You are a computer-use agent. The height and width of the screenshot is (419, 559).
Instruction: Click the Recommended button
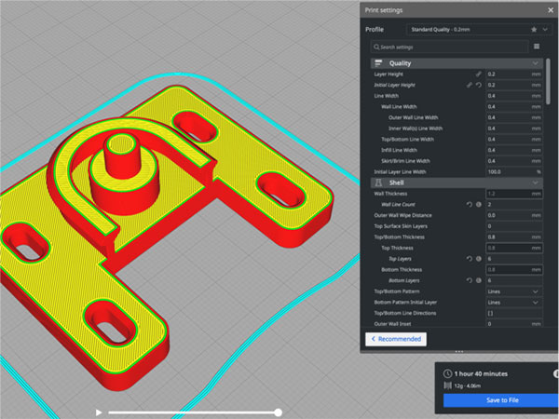[395, 340]
